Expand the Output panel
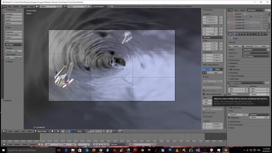 [x=232, y=66]
